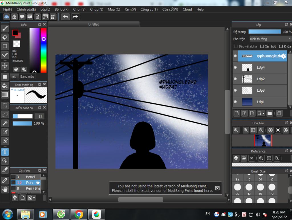Screen dimensions: 292x220
Task: Add a new layer
Action: pyautogui.click(x=236, y=113)
